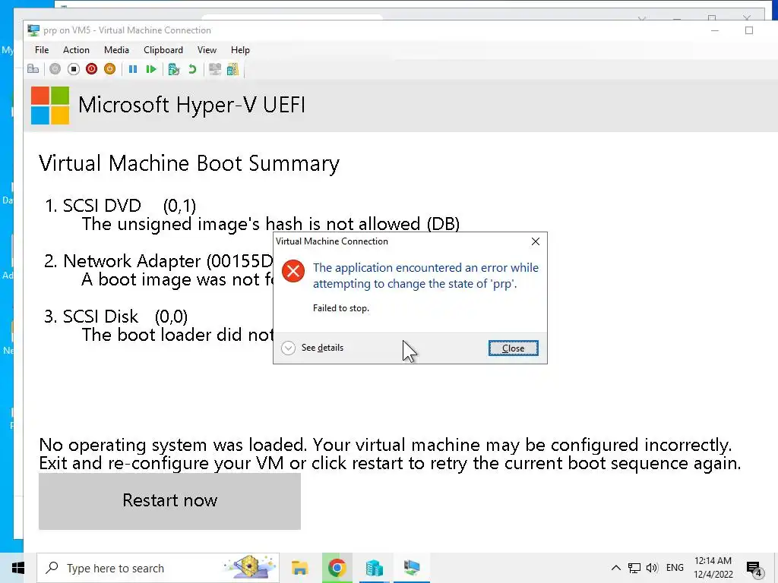Image resolution: width=778 pixels, height=583 pixels.
Task: Click the network tray icon
Action: pos(634,568)
